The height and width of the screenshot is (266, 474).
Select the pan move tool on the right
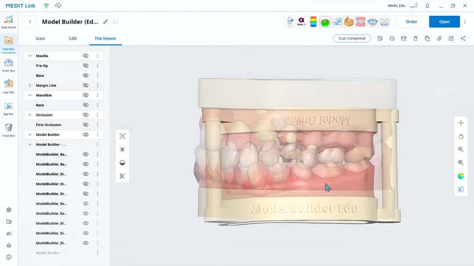click(461, 123)
